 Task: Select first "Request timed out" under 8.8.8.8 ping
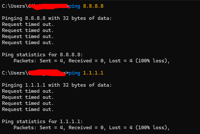click(x=28, y=24)
